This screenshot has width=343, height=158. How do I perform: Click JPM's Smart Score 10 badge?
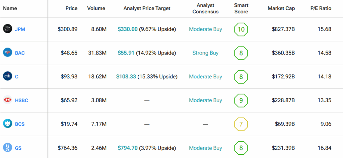coord(241,29)
